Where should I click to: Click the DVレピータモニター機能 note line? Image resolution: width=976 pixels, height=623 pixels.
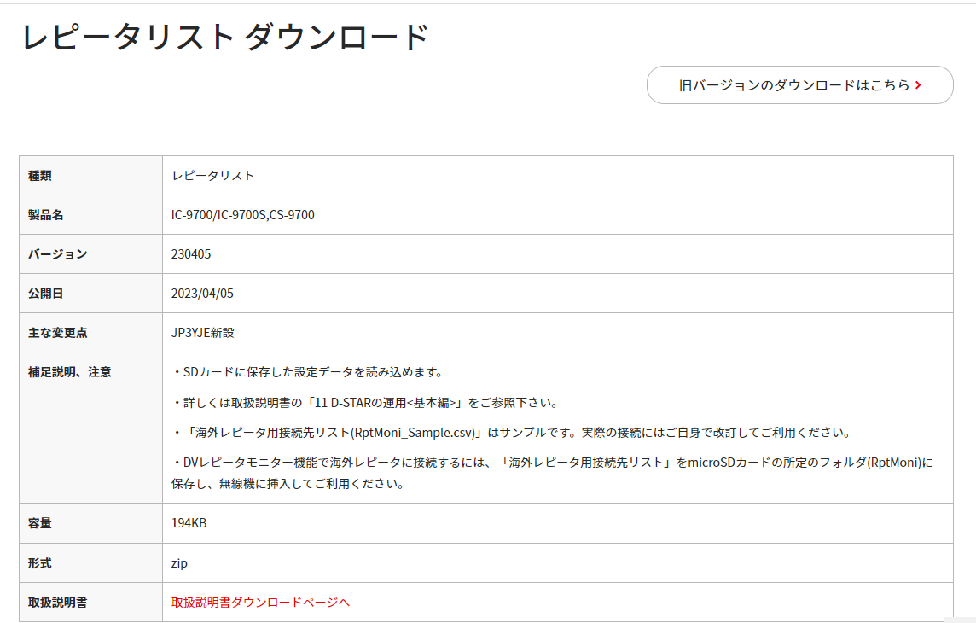pos(552,463)
